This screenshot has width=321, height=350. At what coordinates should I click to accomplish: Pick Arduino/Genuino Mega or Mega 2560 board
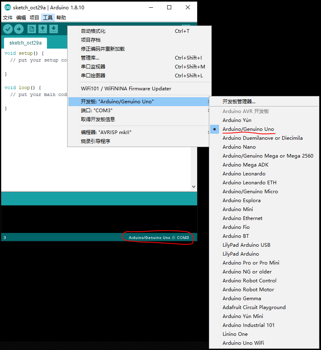[x=268, y=156]
